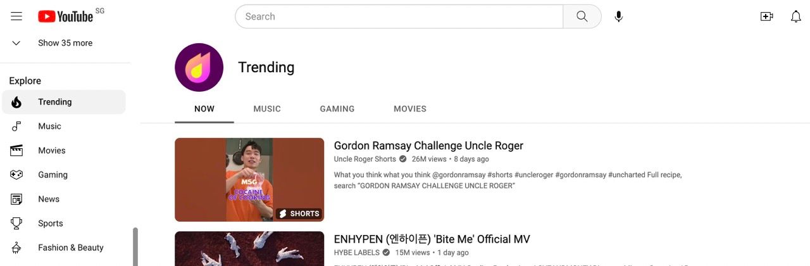This screenshot has height=266, width=810.
Task: Click the '8 days ago' text
Action: [x=471, y=159]
